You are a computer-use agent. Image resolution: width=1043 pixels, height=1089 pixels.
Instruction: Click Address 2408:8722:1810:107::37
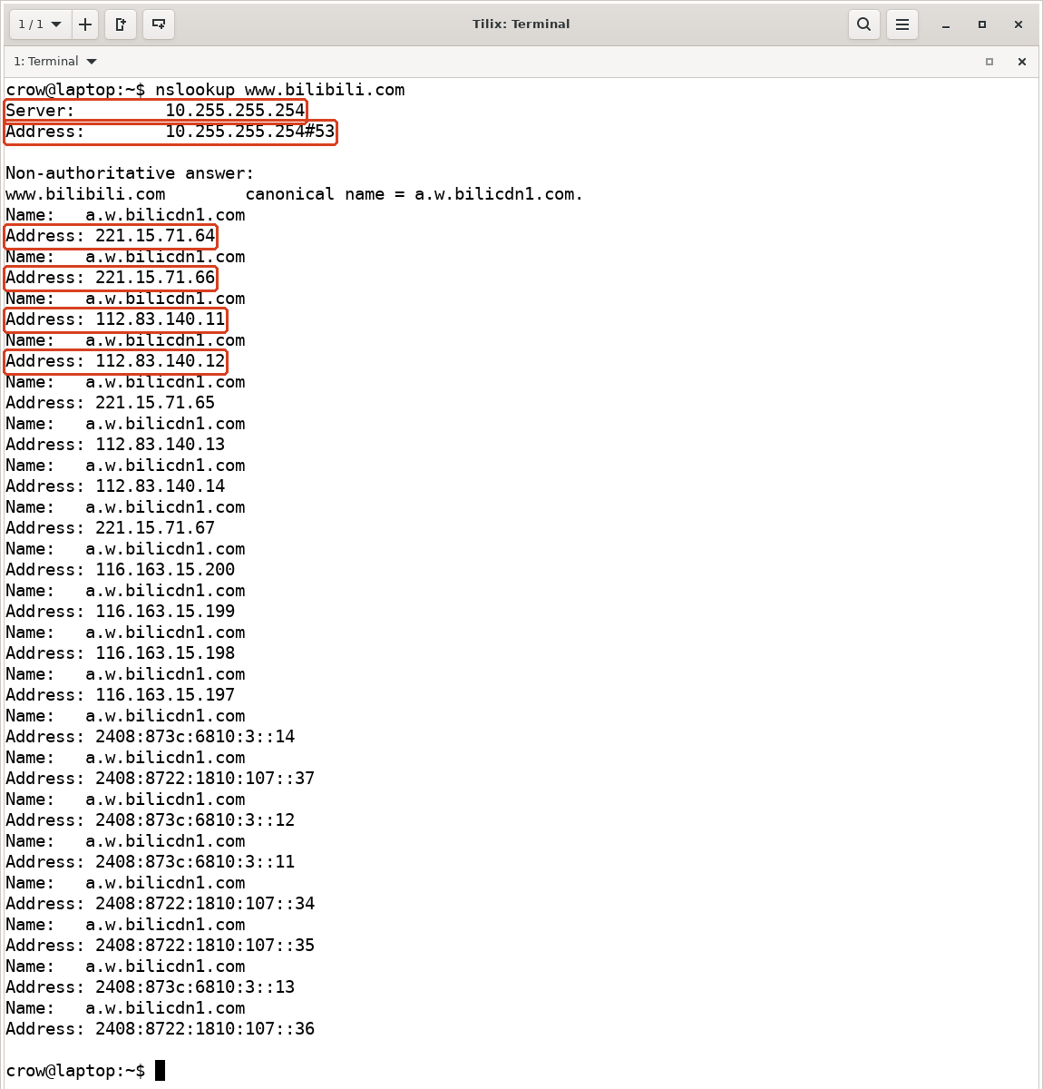click(161, 779)
